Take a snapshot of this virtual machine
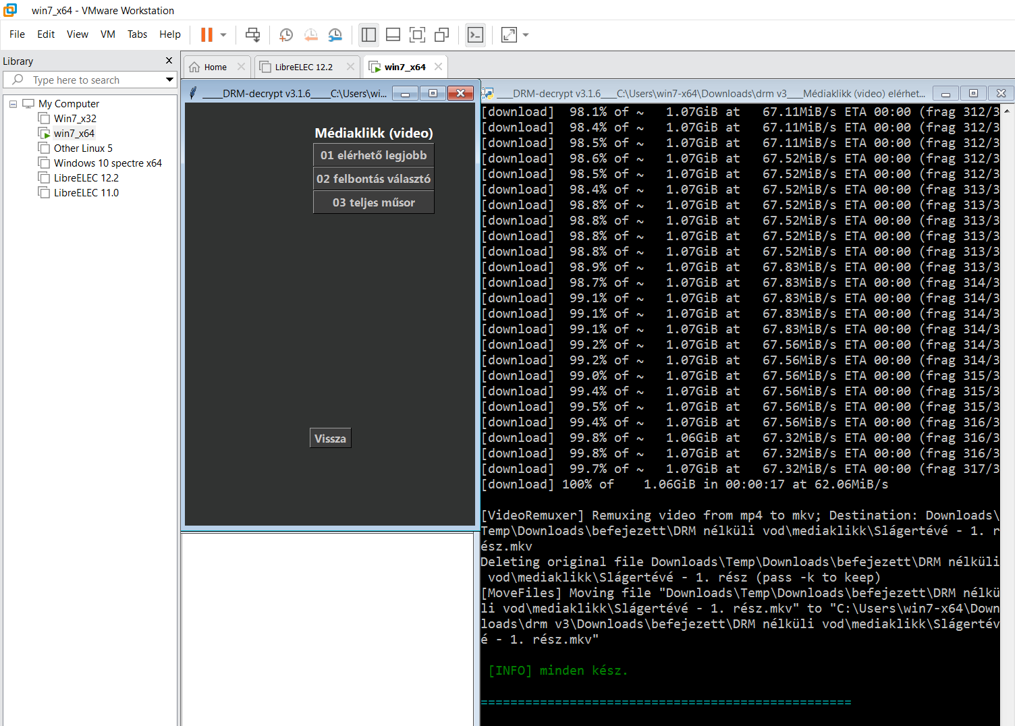This screenshot has width=1015, height=726. pos(286,34)
